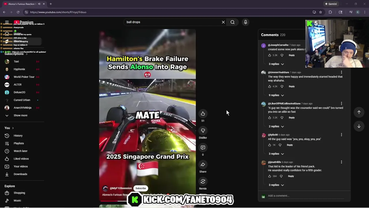Viewport: 369px width, 208px height.
Task: Open options menu for @jmatt4life comment
Action: click(x=341, y=162)
